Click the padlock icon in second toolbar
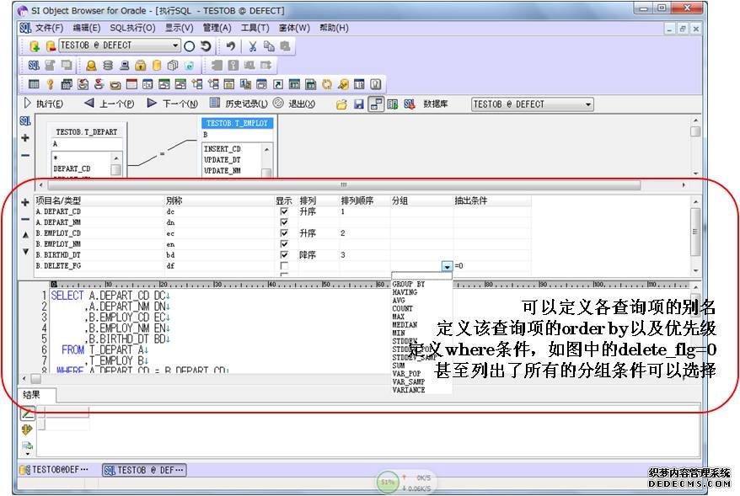 point(140,66)
